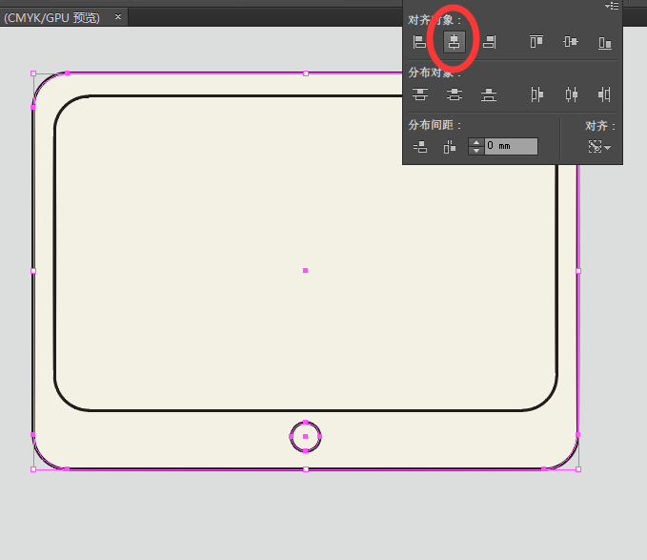Click the left-middle bounding box handle

point(33,271)
